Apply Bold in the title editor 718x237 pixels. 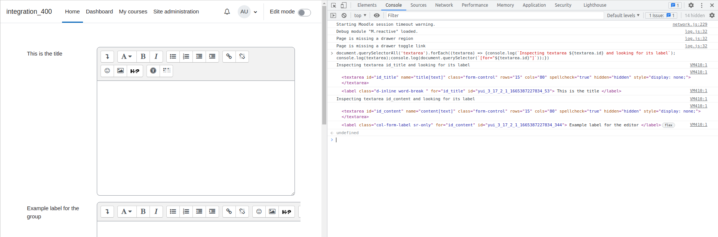tap(143, 57)
